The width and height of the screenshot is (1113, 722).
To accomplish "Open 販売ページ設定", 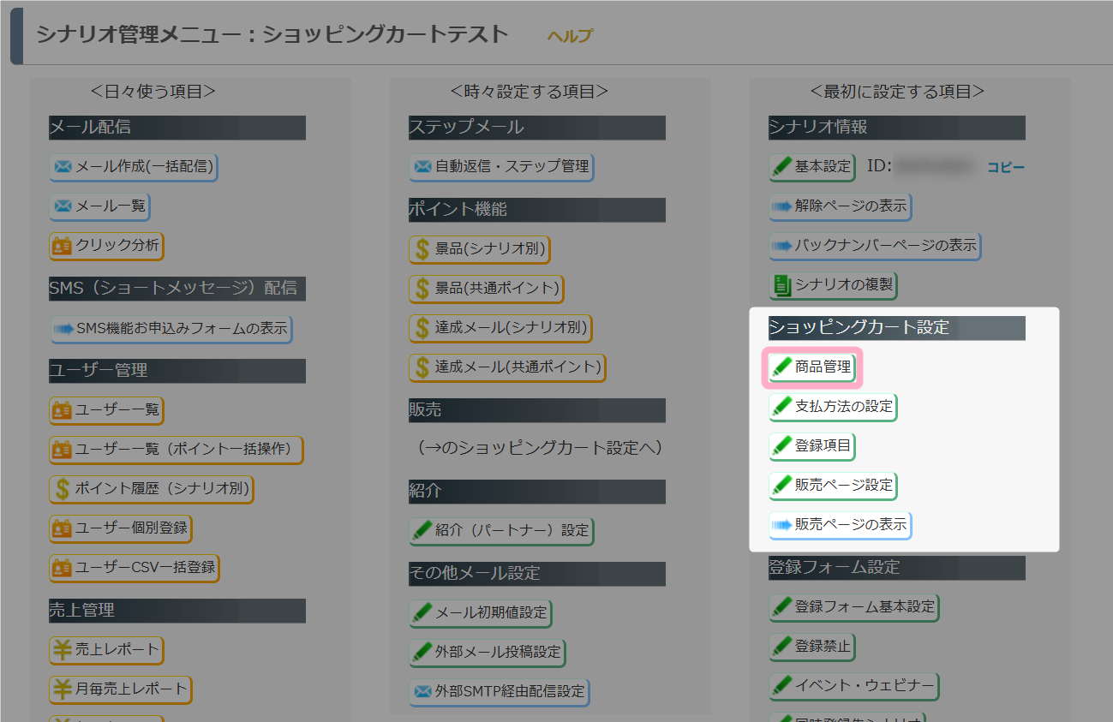I will (x=832, y=485).
